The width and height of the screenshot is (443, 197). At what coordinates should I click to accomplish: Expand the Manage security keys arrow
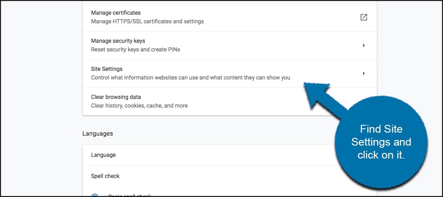coord(364,45)
